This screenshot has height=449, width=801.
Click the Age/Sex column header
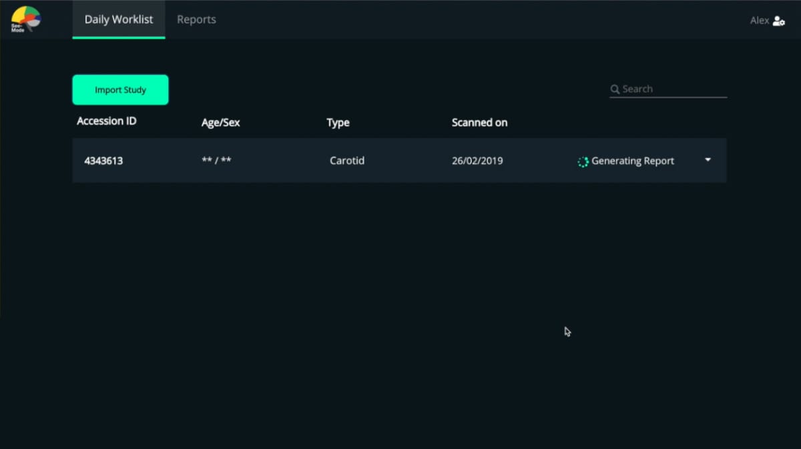[220, 123]
